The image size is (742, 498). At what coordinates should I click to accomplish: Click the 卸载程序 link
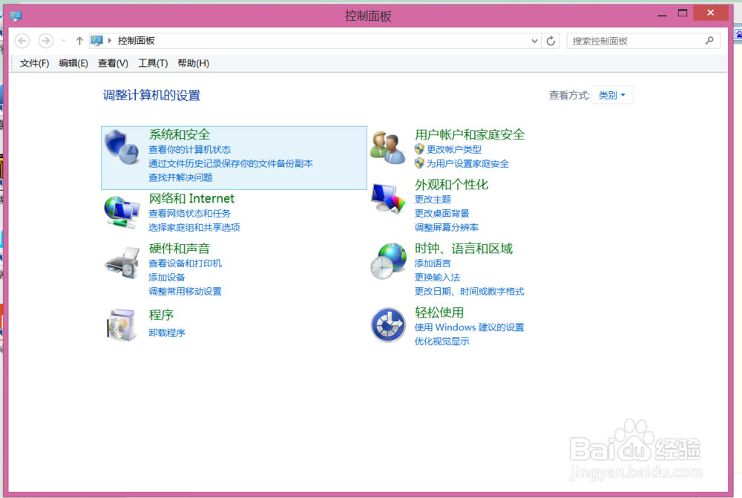166,332
